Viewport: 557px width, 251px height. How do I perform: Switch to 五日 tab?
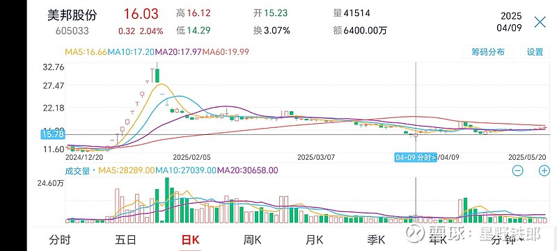(125, 240)
